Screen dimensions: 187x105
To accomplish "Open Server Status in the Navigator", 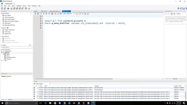I will coord(8,15).
